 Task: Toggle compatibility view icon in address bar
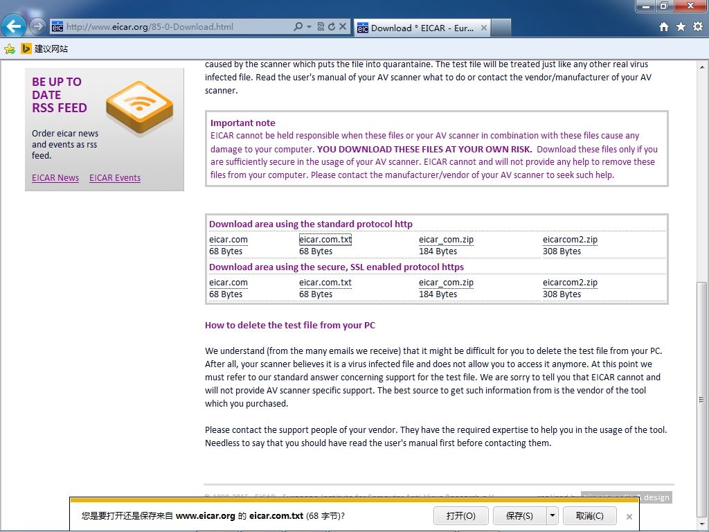321,27
